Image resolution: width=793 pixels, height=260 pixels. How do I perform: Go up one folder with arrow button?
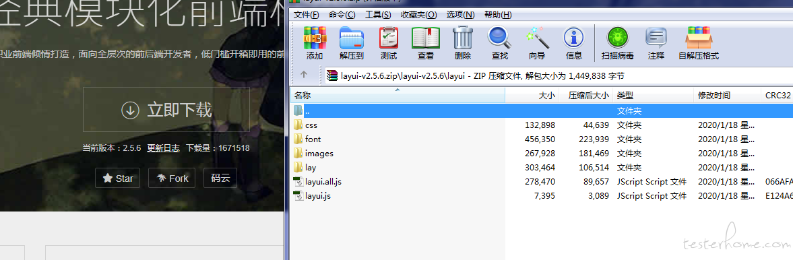tap(303, 74)
